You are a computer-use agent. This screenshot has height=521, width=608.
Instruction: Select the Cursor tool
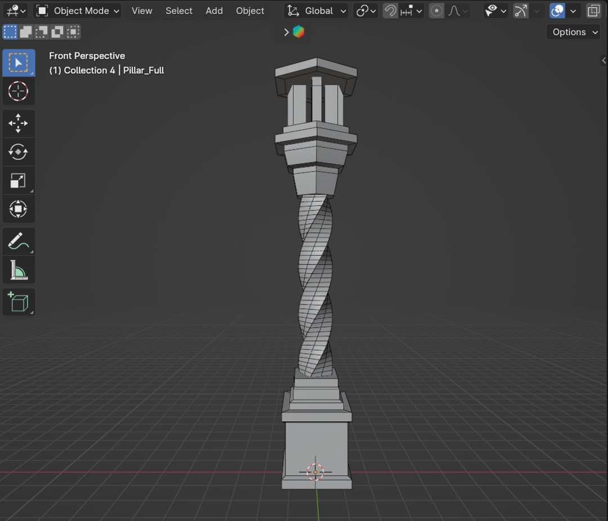tap(18, 91)
